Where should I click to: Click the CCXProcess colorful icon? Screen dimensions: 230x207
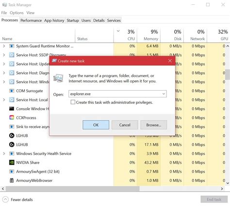point(12,118)
